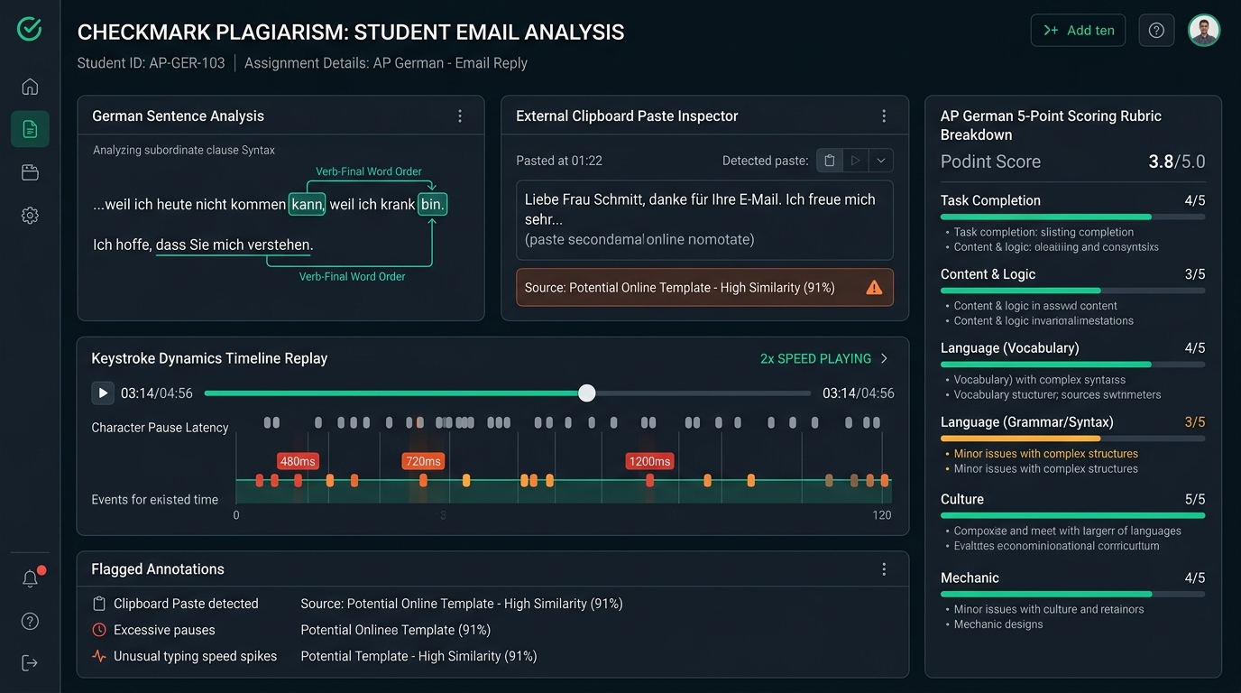Click the Mechanic rubric heading
The height and width of the screenshot is (693, 1241).
click(970, 577)
